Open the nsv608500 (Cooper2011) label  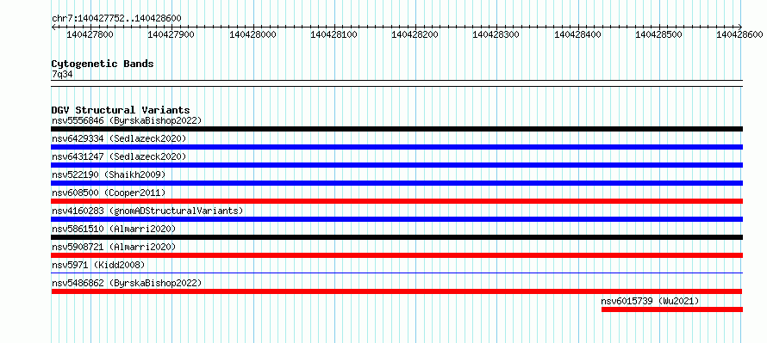[x=109, y=193]
